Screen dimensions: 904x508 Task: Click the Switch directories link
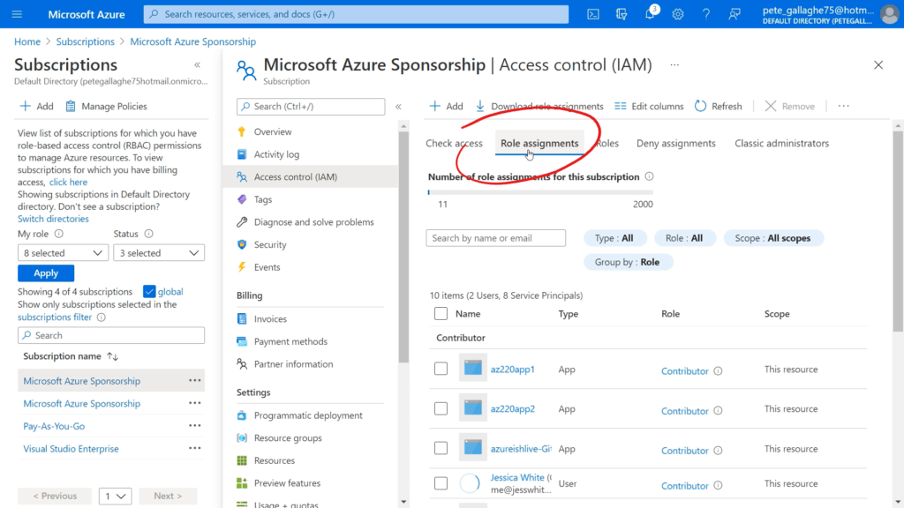[53, 219]
